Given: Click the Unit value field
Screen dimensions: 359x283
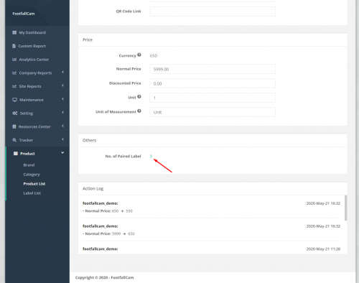Looking at the screenshot, I should 213,98.
